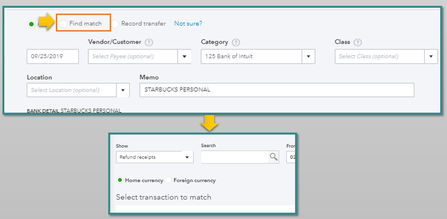Open the Location dropdown arrow
This screenshot has height=219, width=447.
123,90
